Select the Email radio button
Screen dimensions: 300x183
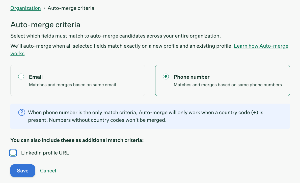pos(21,77)
